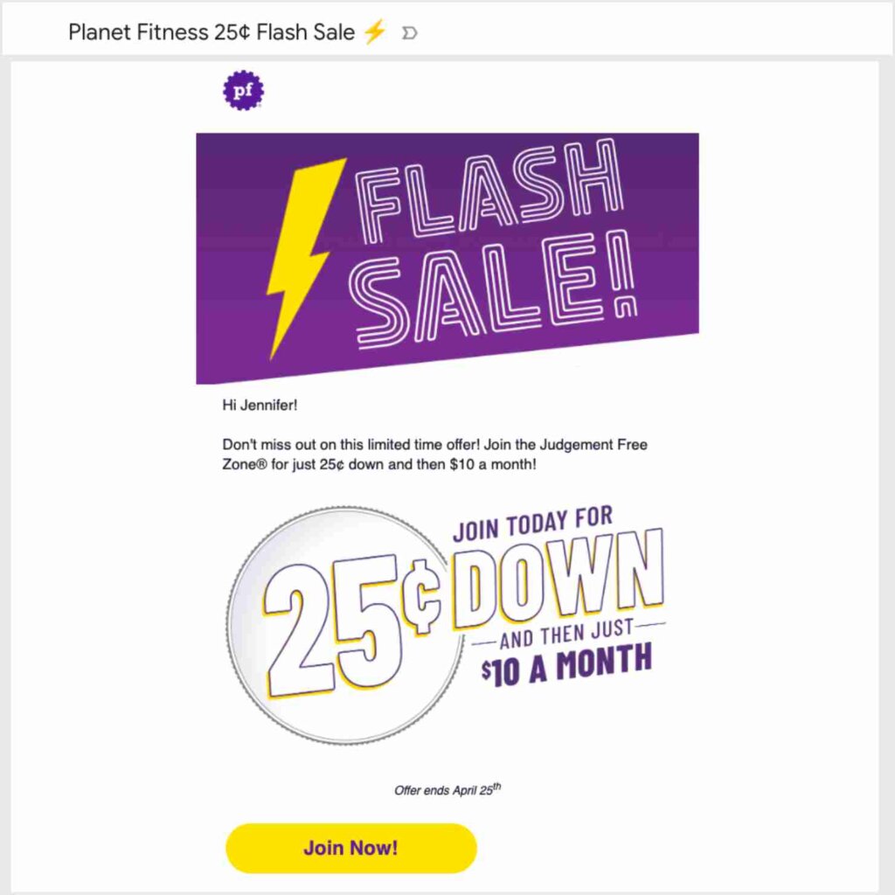This screenshot has width=895, height=895.
Task: Click the lightning bolt emoji in subject
Action: click(x=374, y=31)
